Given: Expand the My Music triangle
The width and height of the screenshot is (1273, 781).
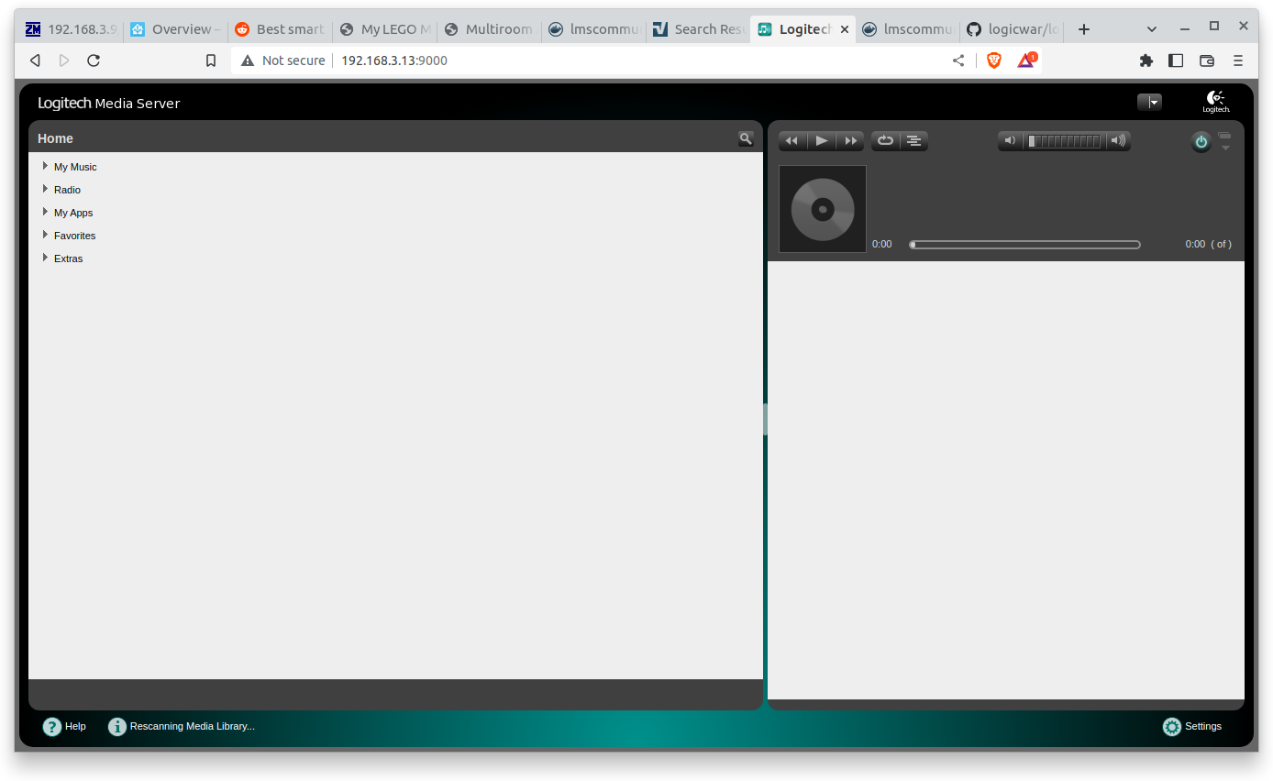Looking at the screenshot, I should (x=45, y=166).
